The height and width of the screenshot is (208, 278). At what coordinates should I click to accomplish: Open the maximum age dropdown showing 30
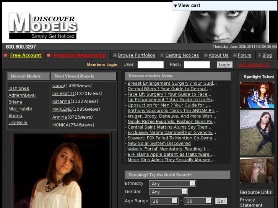point(198,201)
